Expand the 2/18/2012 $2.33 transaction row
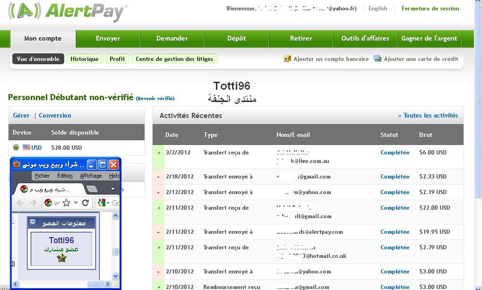 point(159,177)
